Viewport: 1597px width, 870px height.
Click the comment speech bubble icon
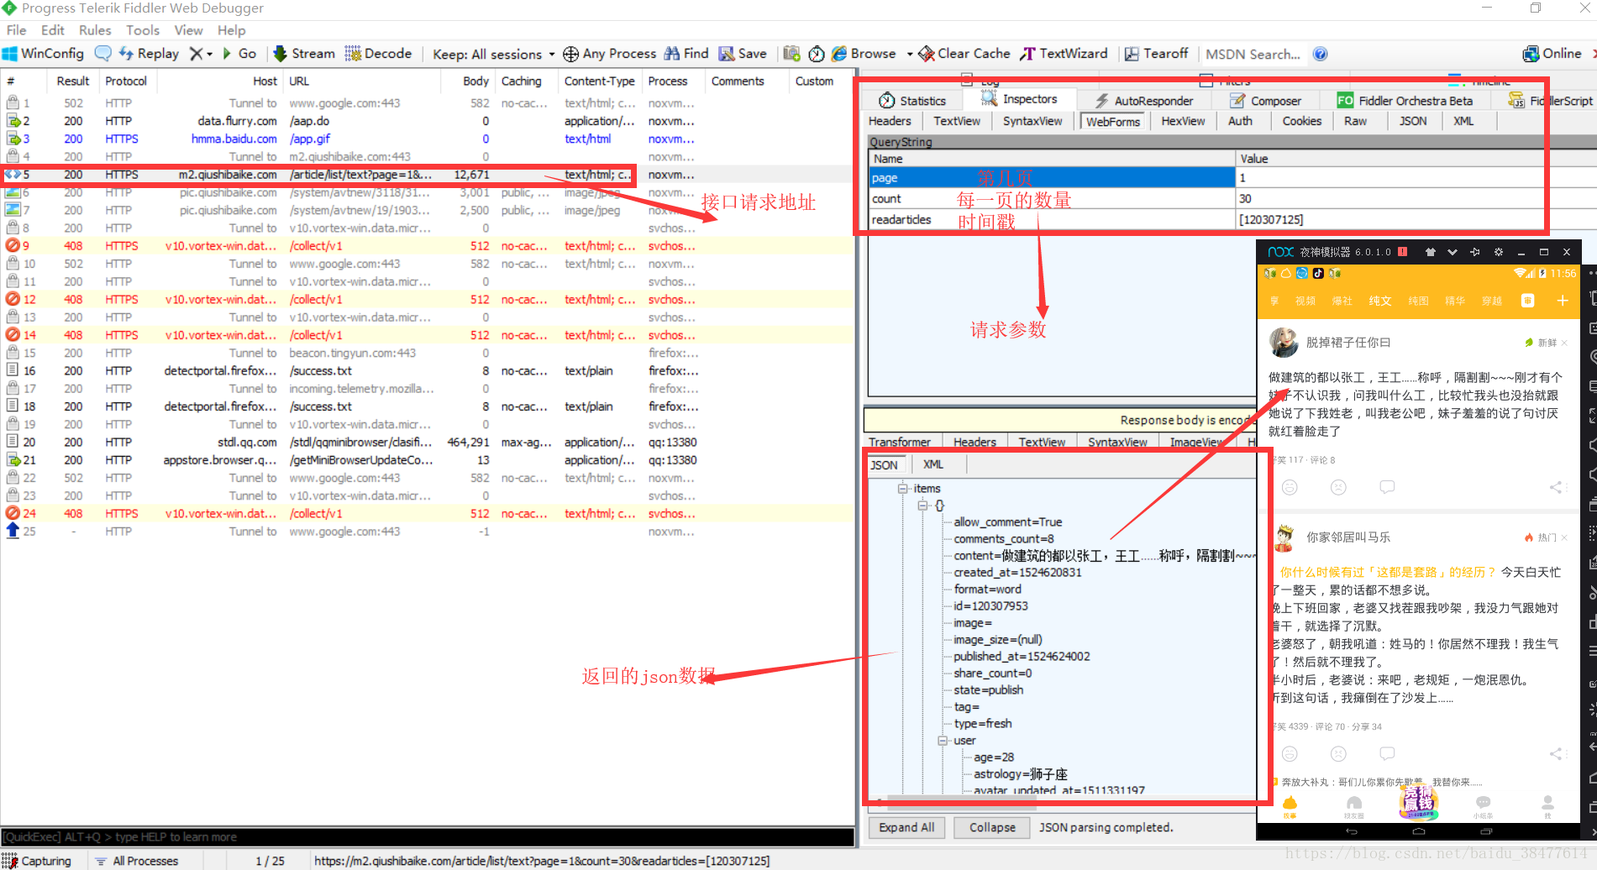point(102,54)
